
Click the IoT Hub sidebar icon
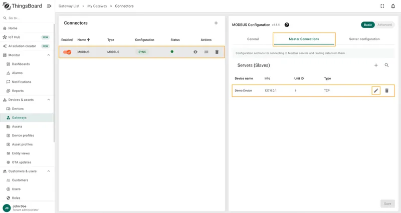click(x=5, y=37)
